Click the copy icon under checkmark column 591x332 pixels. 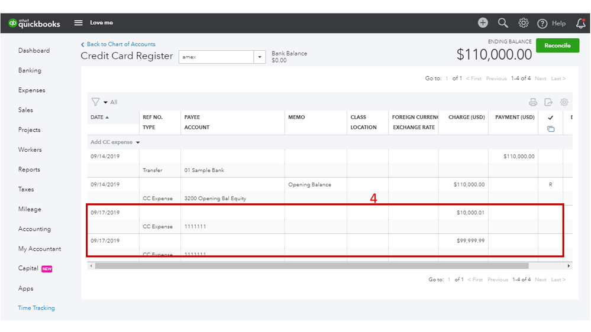551,129
